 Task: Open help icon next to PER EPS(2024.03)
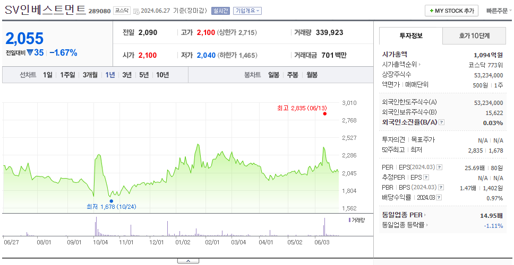click(439, 167)
